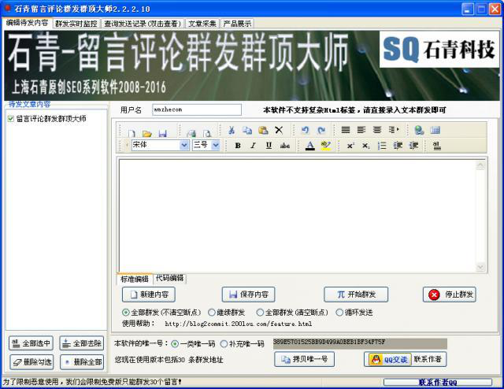This screenshot has width=504, height=389.
Task: Open the blog2commit help URL link
Action: 238,324
